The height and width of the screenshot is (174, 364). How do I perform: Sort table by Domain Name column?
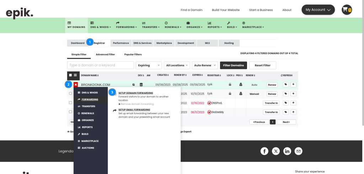[x=90, y=75]
